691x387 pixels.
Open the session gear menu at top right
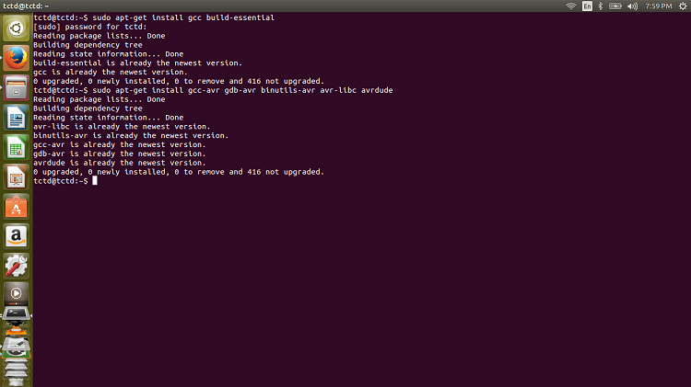click(683, 6)
